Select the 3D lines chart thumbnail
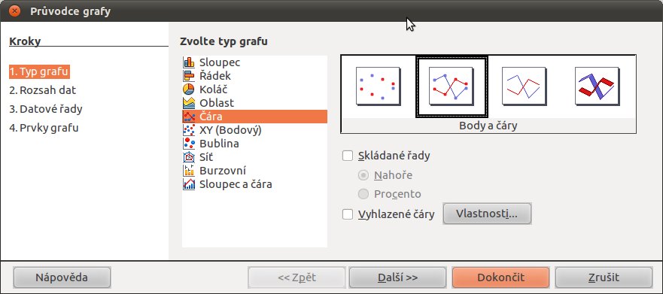The width and height of the screenshot is (663, 294). (598, 86)
